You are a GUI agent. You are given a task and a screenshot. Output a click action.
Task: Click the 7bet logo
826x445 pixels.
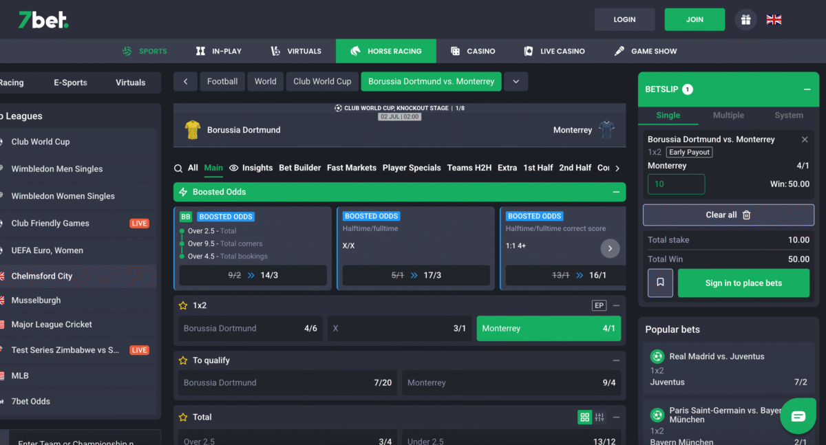click(x=43, y=20)
